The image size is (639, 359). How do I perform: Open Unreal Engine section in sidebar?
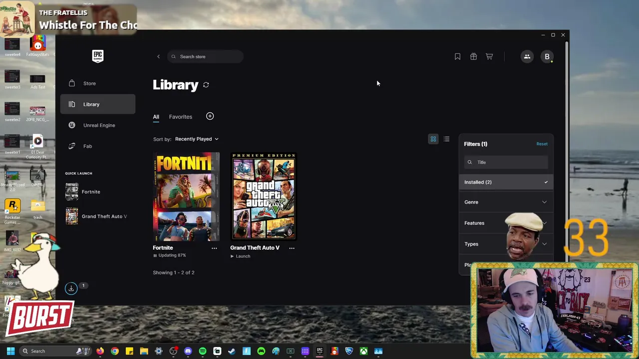tap(98, 125)
